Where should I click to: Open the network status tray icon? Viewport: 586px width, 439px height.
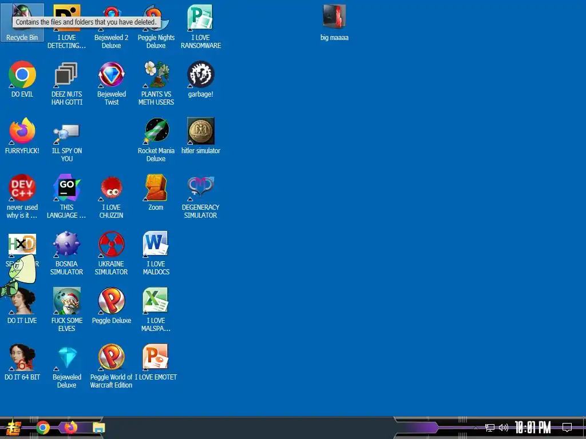490,428
